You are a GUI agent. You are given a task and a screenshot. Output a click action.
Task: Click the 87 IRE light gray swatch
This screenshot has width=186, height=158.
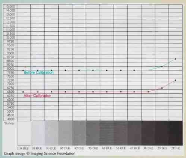[x=65, y=133]
